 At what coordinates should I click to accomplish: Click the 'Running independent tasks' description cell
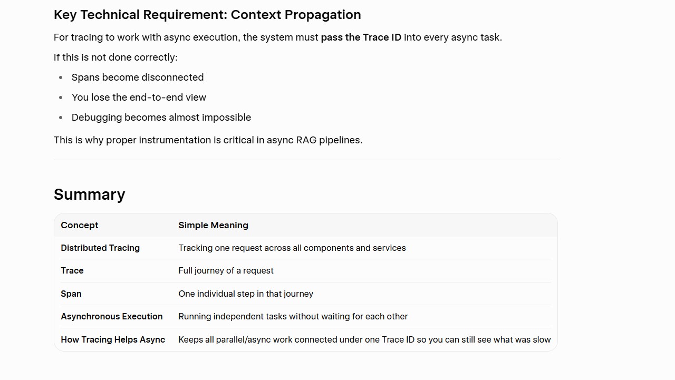click(293, 316)
